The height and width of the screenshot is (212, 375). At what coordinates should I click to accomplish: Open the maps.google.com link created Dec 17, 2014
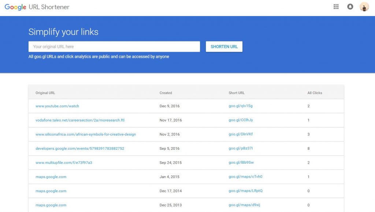pyautogui.click(x=51, y=191)
